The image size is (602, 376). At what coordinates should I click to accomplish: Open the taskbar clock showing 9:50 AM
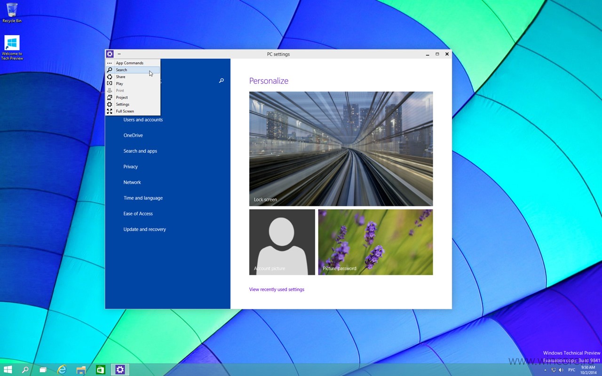[x=588, y=370]
